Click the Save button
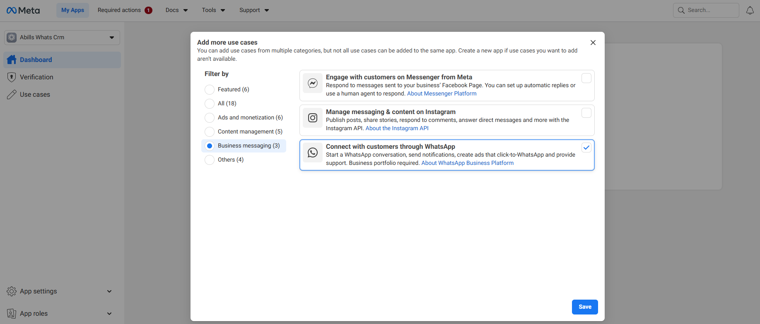The image size is (760, 324). (584, 307)
